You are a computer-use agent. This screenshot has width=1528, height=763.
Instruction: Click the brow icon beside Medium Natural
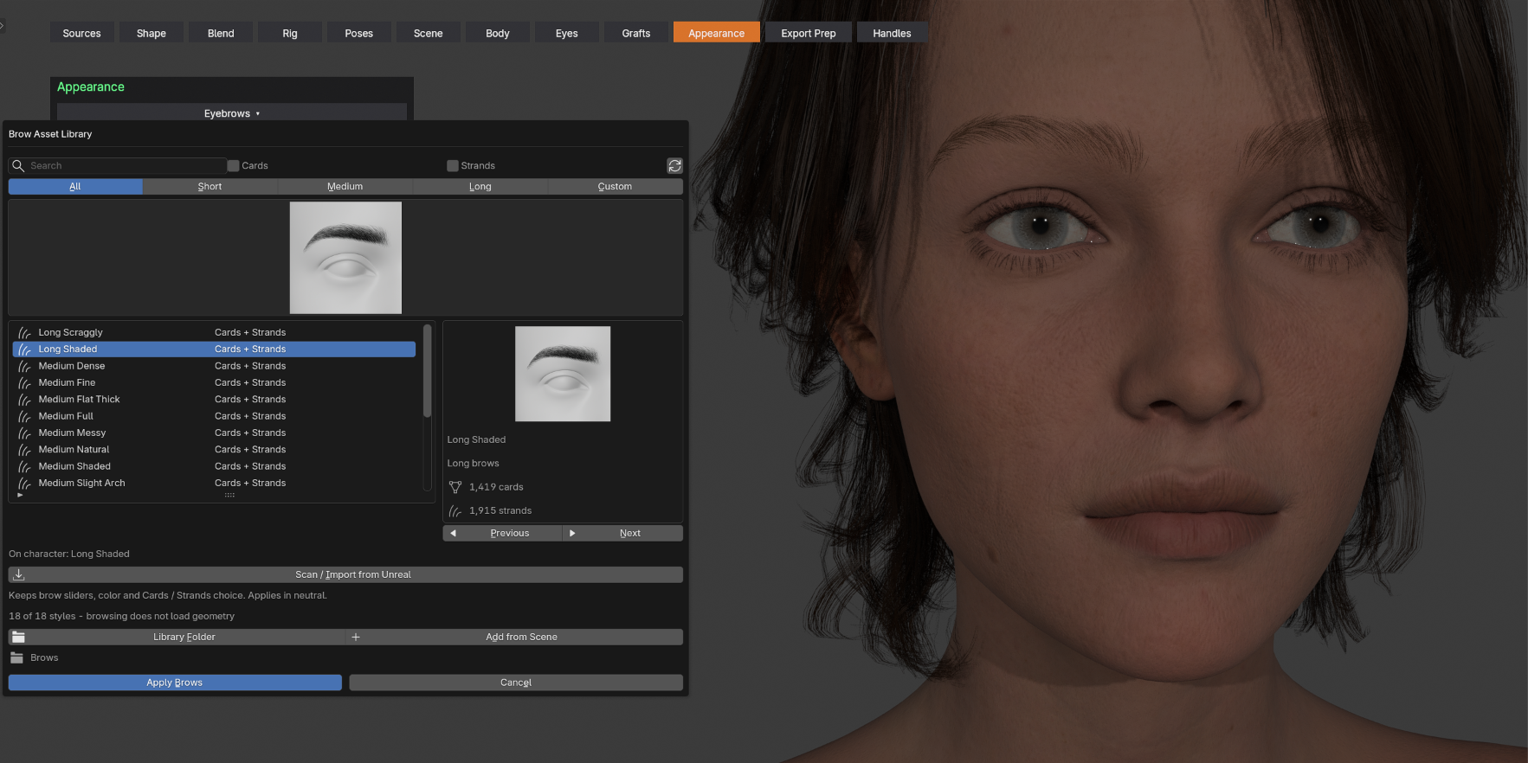coord(24,450)
